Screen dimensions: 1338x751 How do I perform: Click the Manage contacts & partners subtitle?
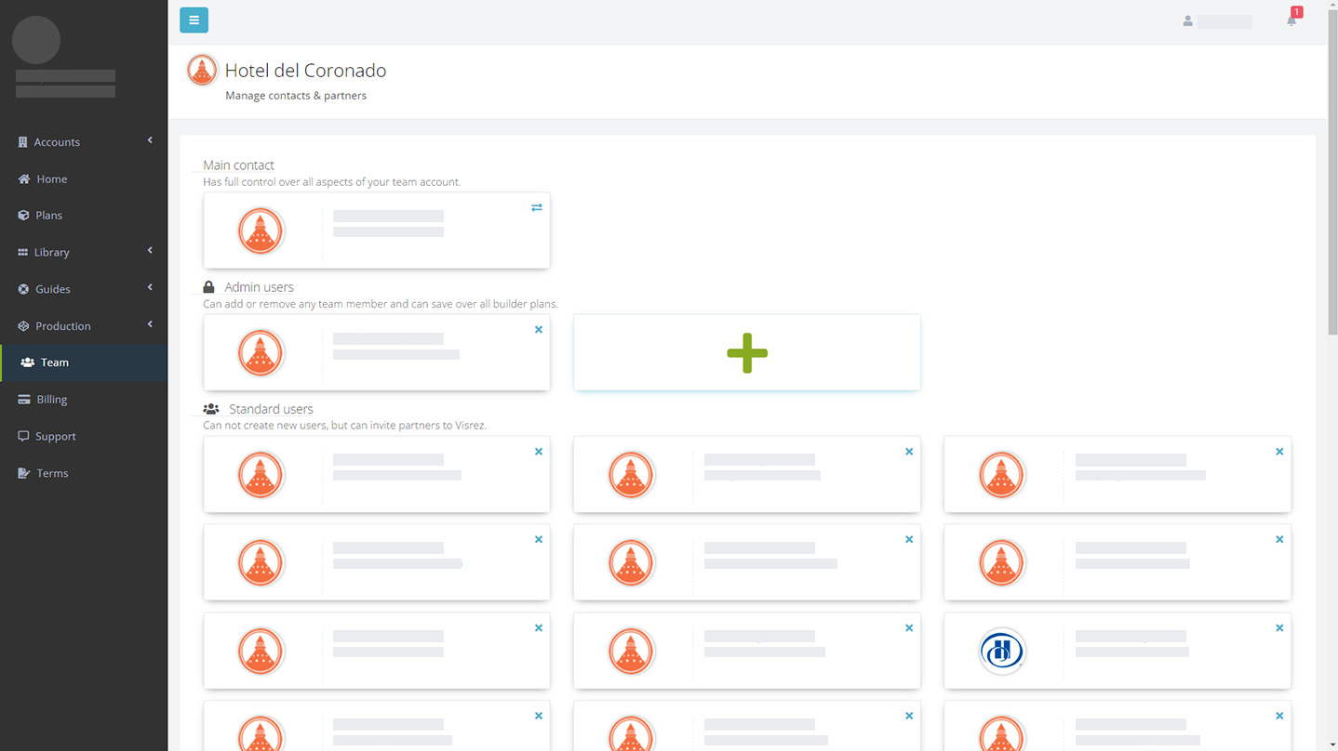296,96
